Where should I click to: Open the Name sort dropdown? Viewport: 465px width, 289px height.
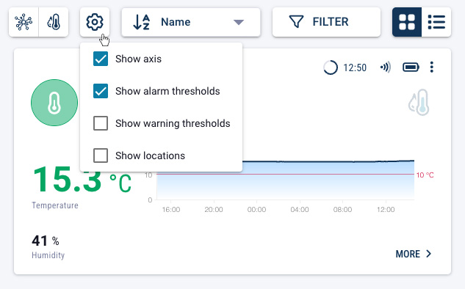[x=191, y=22]
